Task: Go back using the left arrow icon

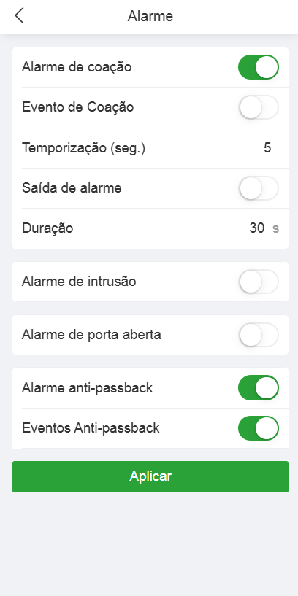Action: click(x=19, y=16)
